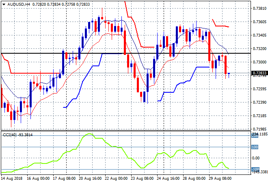The height and width of the screenshot is (183, 268).
Task: Click the 0.72390 price axis label
Action: [x=259, y=102]
